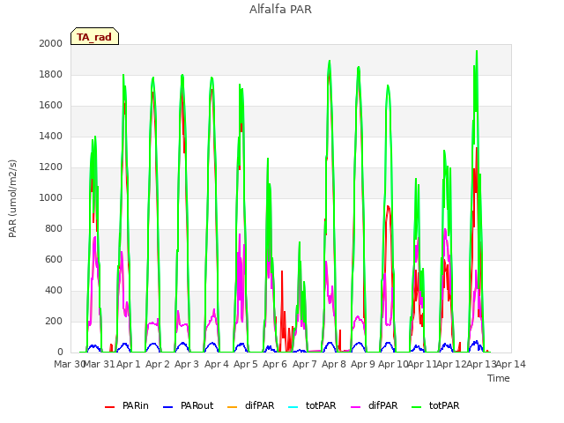This screenshot has height=423, width=564.
Task: Click the Apr 5 x-axis label
Action: [246, 364]
